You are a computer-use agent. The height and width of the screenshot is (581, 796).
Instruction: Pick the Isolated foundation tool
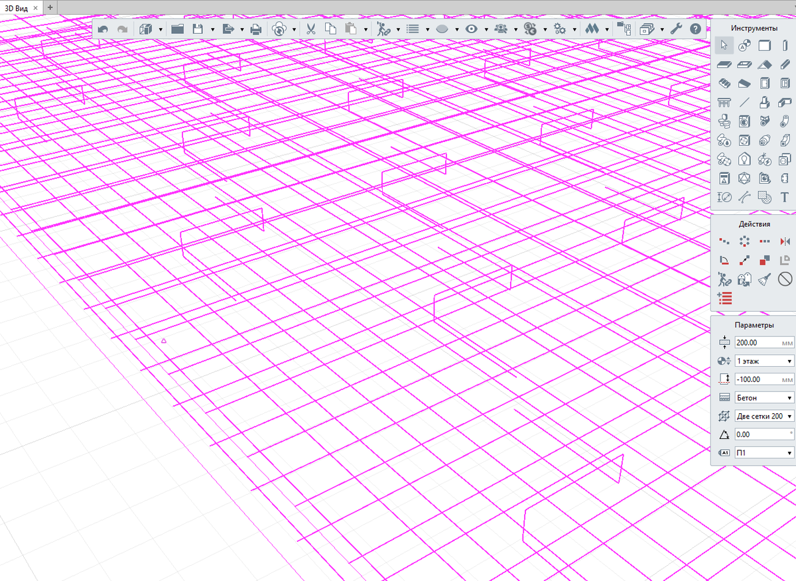pos(764,102)
